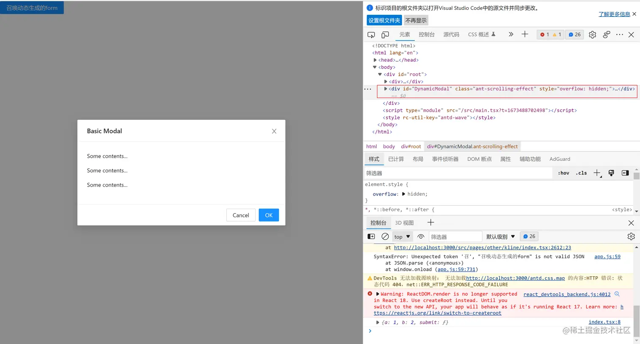Screen dimensions: 640x344
Task: Open the errors and warnings counter badge
Action: [550, 35]
